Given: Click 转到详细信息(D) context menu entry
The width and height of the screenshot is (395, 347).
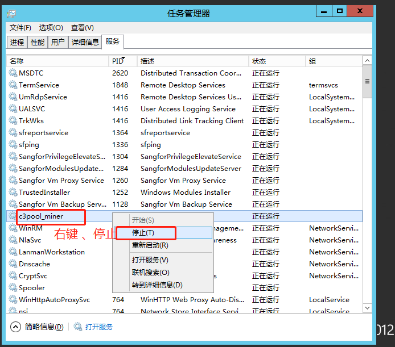Looking at the screenshot, I should [157, 285].
